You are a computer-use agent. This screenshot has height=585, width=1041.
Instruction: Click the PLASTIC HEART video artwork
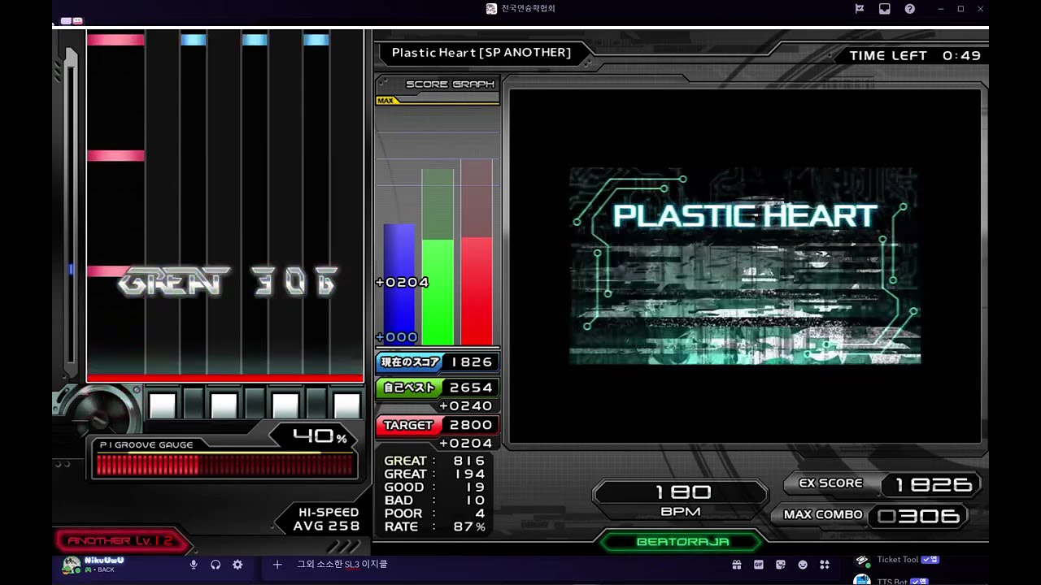745,266
